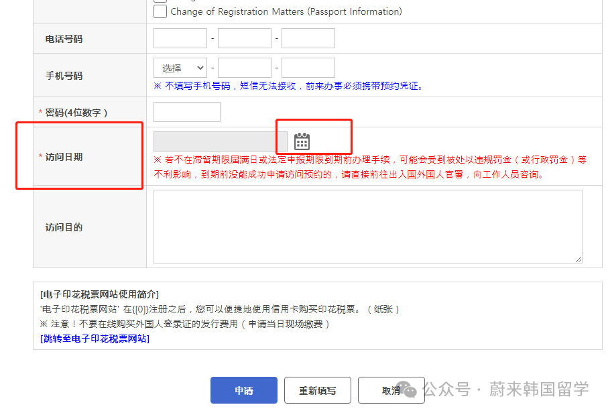Select the last 电话号码 input box
Viewport: 608px width, 413px height.
[308, 38]
